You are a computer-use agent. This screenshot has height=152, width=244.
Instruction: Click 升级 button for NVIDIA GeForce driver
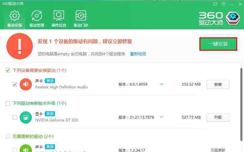[218, 117]
